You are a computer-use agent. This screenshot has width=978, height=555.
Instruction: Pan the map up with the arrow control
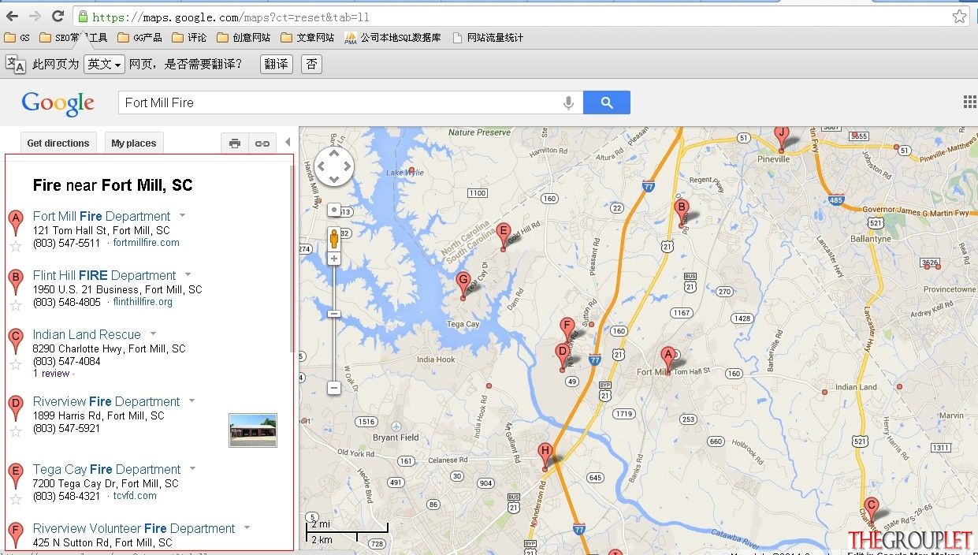point(333,153)
